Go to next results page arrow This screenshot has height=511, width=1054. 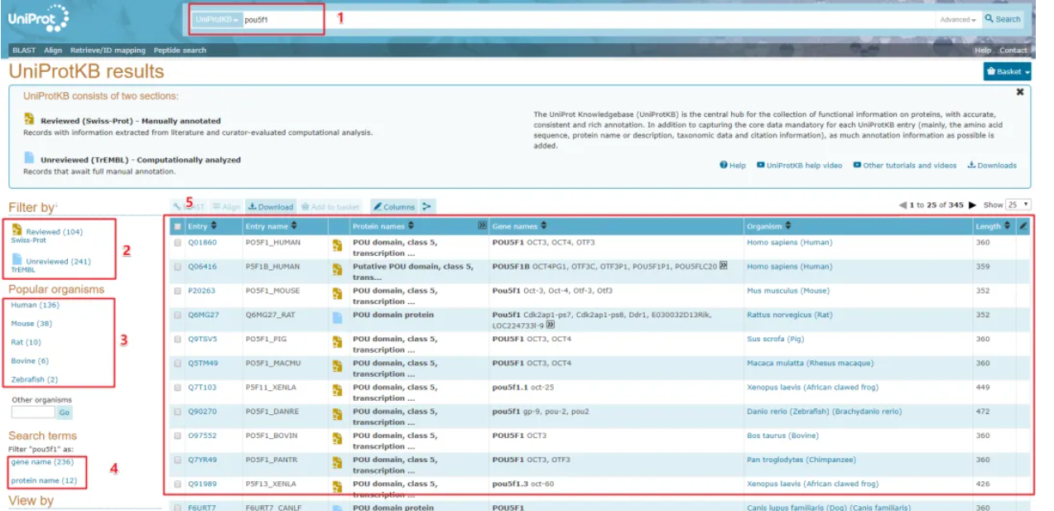(972, 205)
